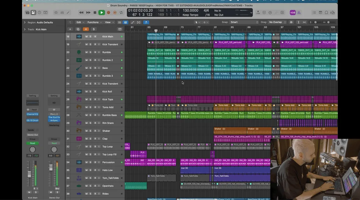The image size is (360, 200).
Task: Expand the Region Audio Defaults section
Action: coord(25,23)
